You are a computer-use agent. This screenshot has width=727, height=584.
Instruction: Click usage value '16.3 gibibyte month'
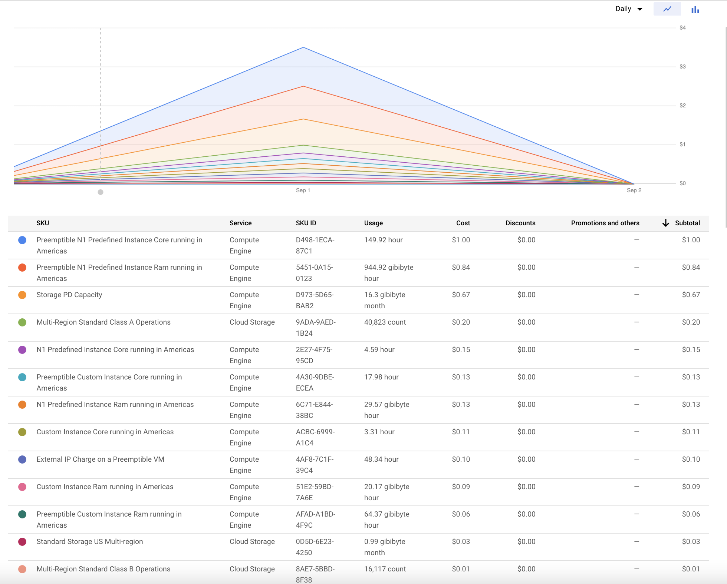click(x=385, y=300)
